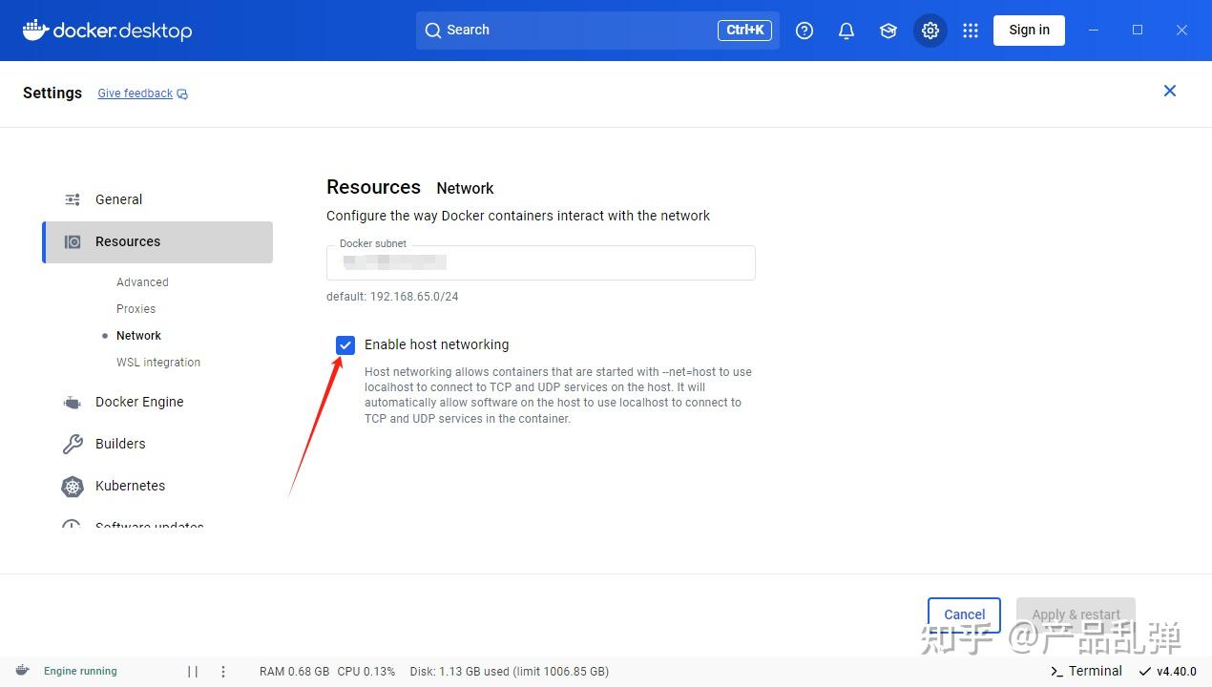Maximize the Docker Desktop window
Viewport: 1212px width, 687px height.
click(1138, 30)
